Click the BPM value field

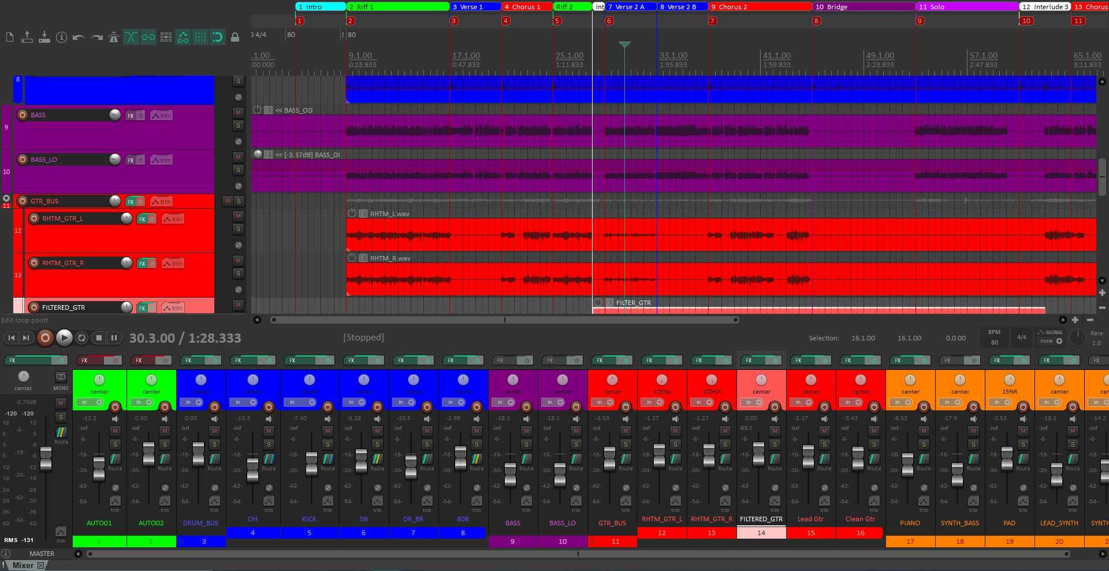[x=995, y=343]
